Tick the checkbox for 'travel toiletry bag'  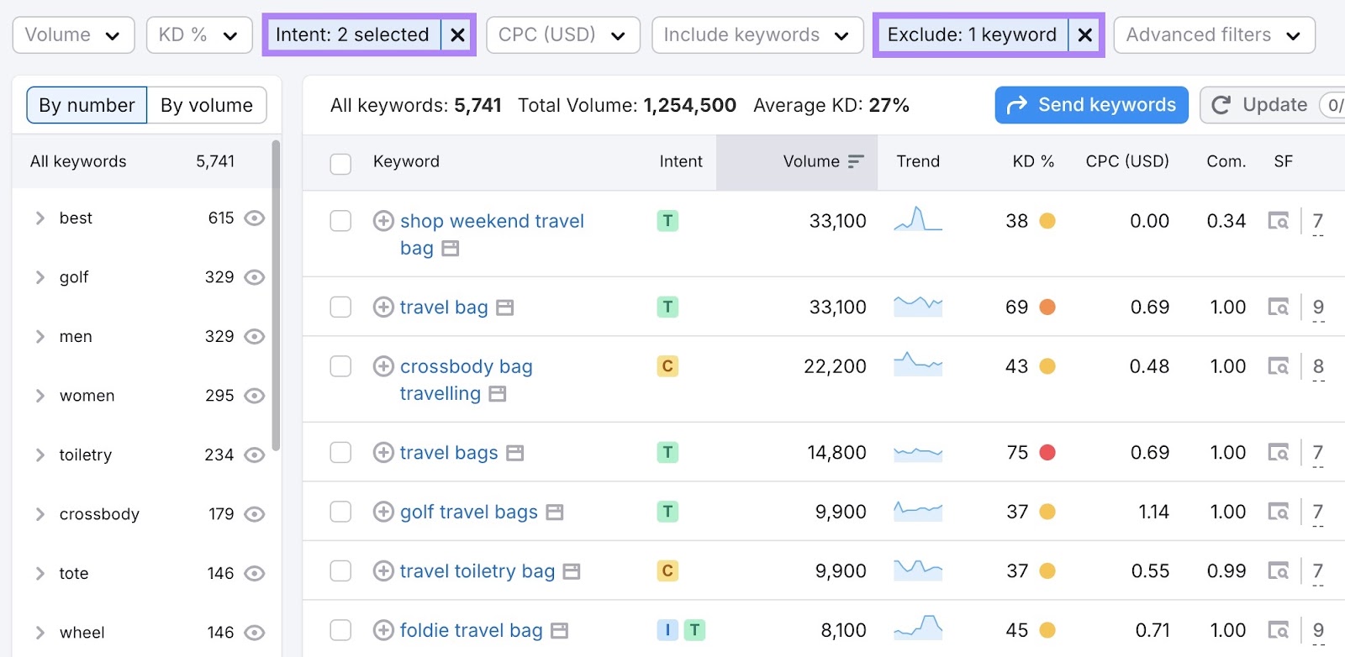[340, 571]
